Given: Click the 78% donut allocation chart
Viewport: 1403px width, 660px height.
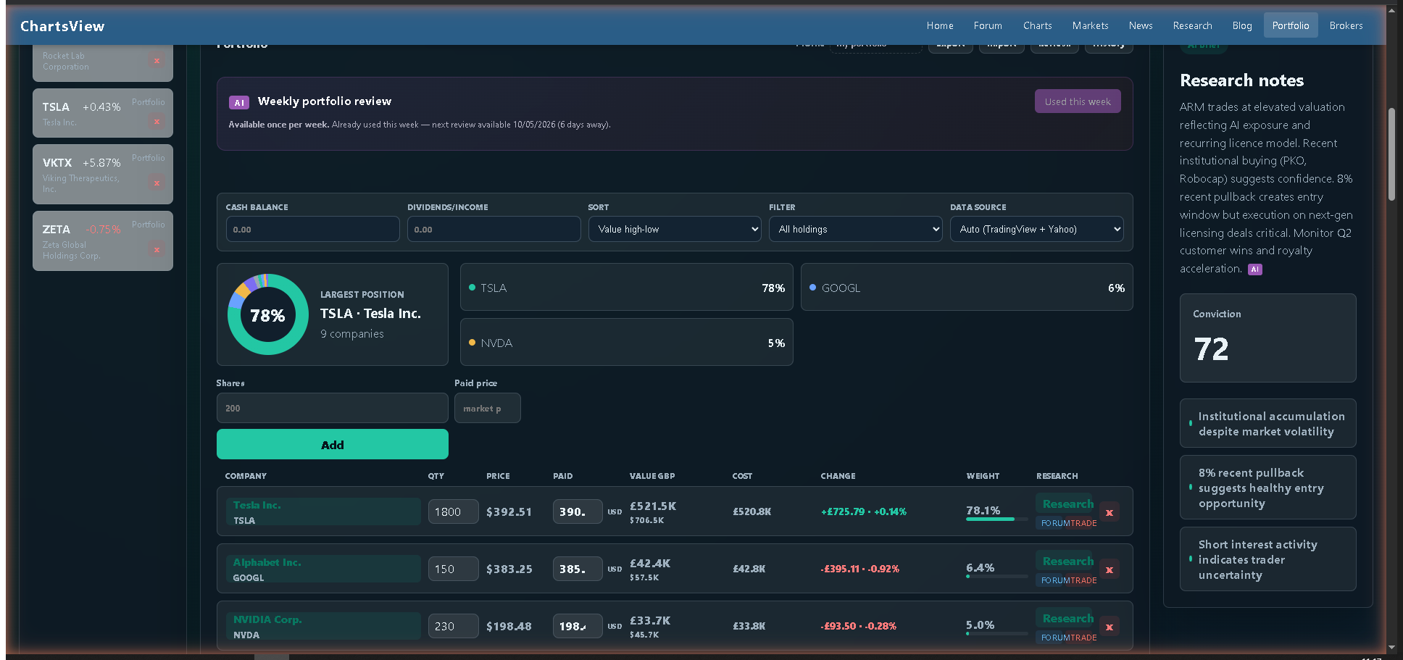Looking at the screenshot, I should coord(267,314).
